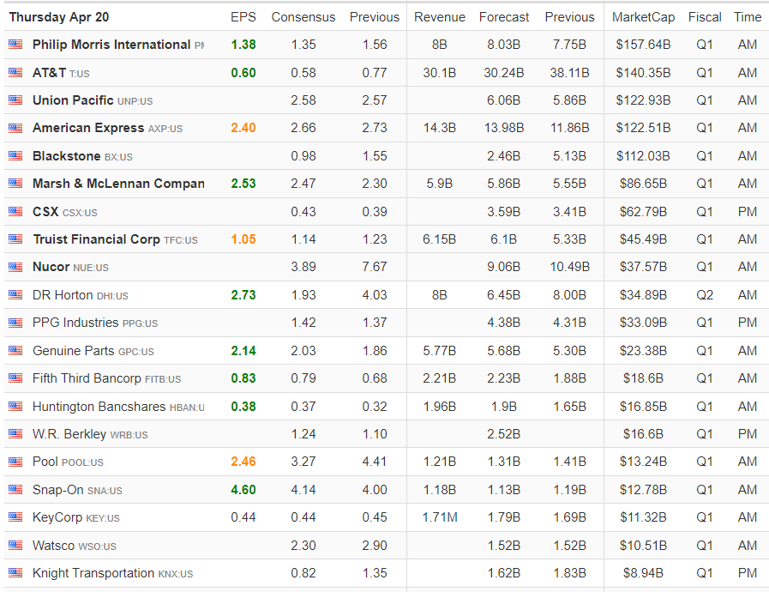Click the flag icon in the Snap-On row
This screenshot has height=592, width=769.
(15, 489)
